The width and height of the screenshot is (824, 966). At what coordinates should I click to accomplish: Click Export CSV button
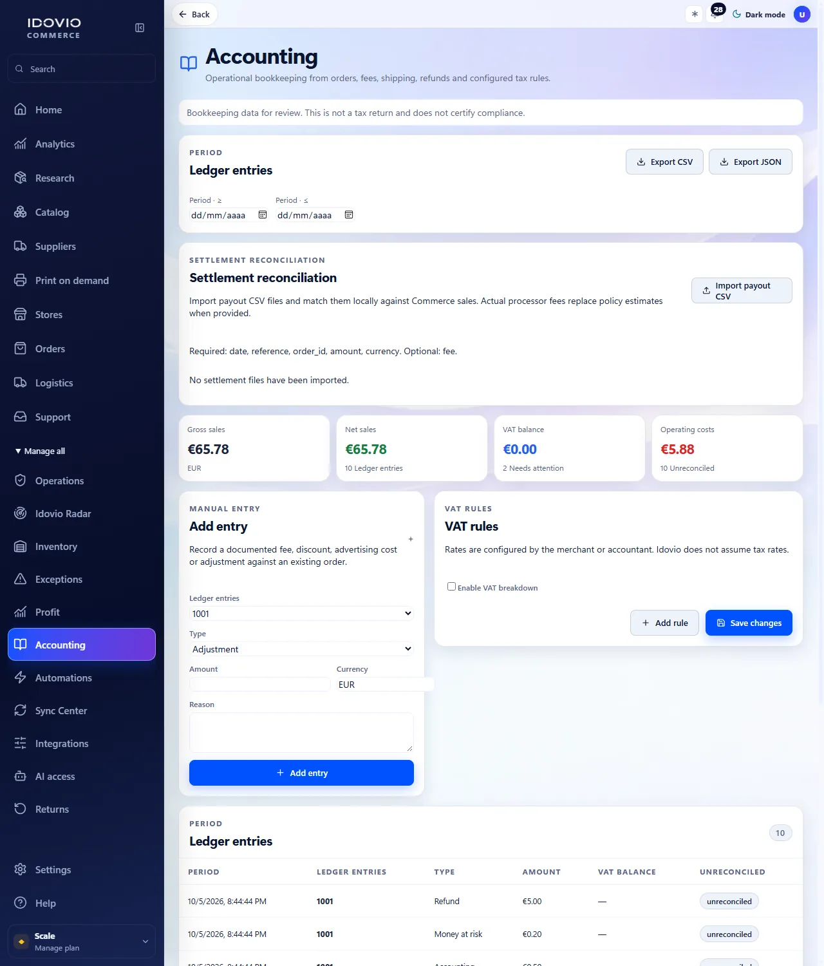click(664, 162)
